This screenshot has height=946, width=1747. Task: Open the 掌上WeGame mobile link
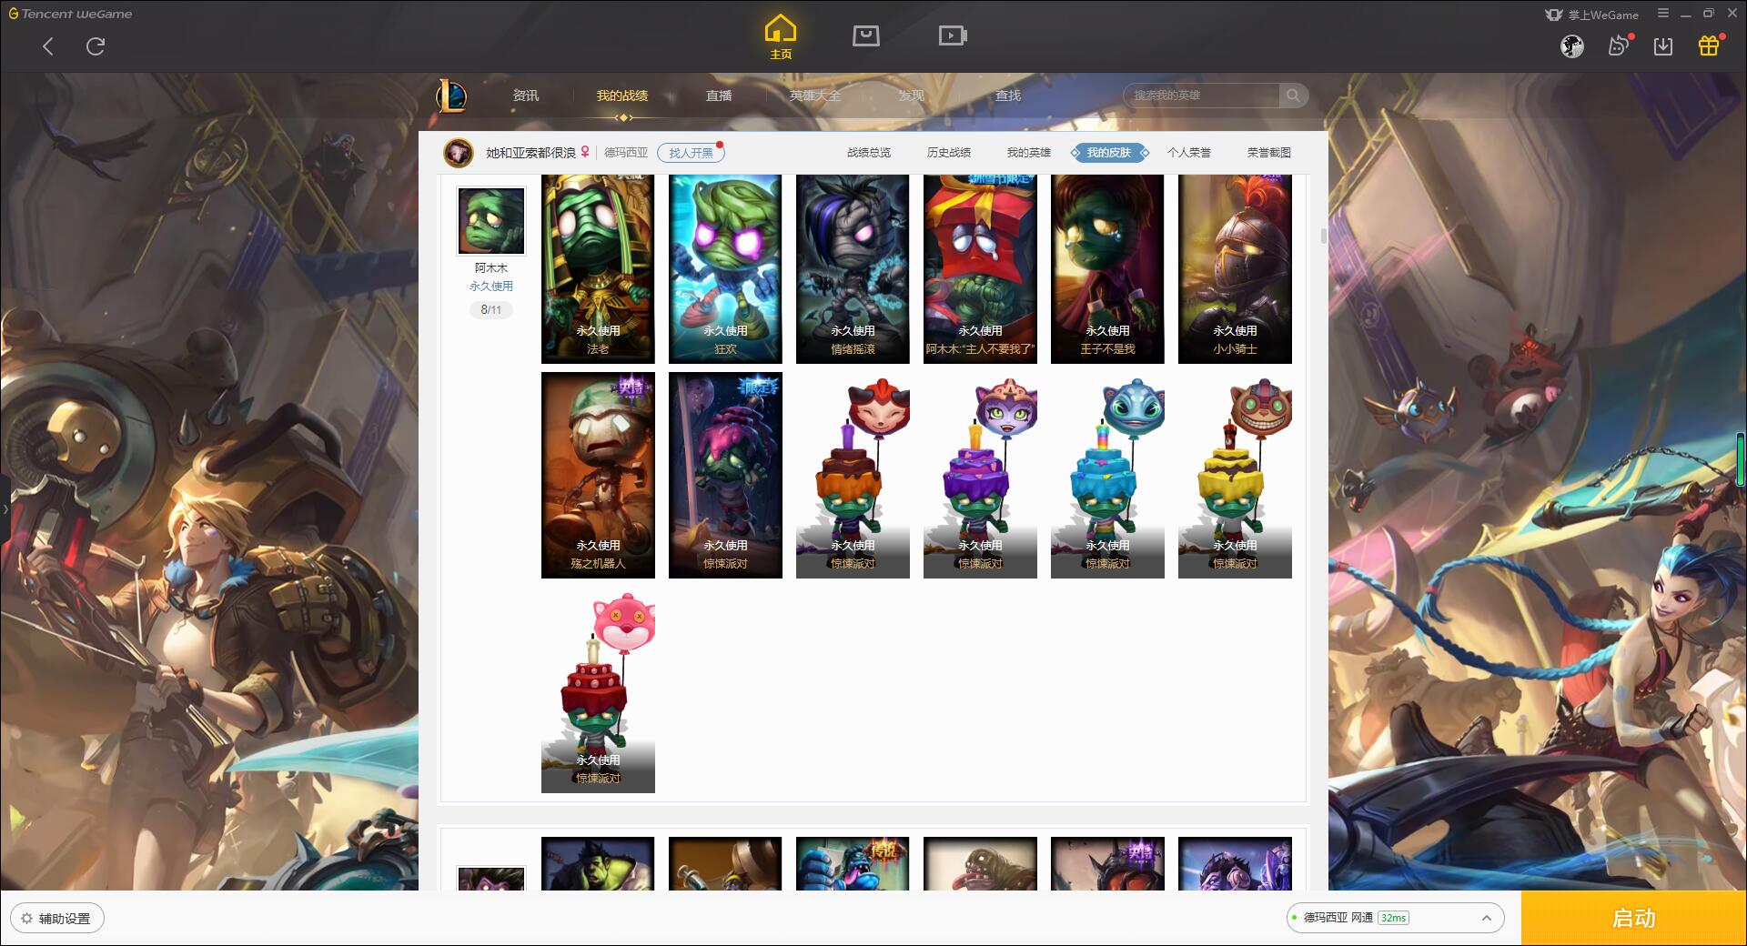pos(1591,15)
